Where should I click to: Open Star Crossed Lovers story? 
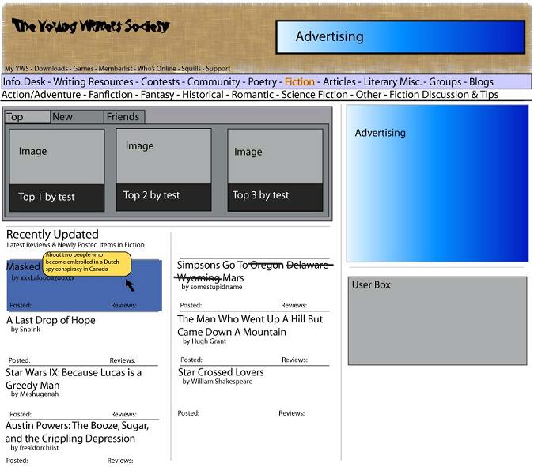[x=221, y=372]
